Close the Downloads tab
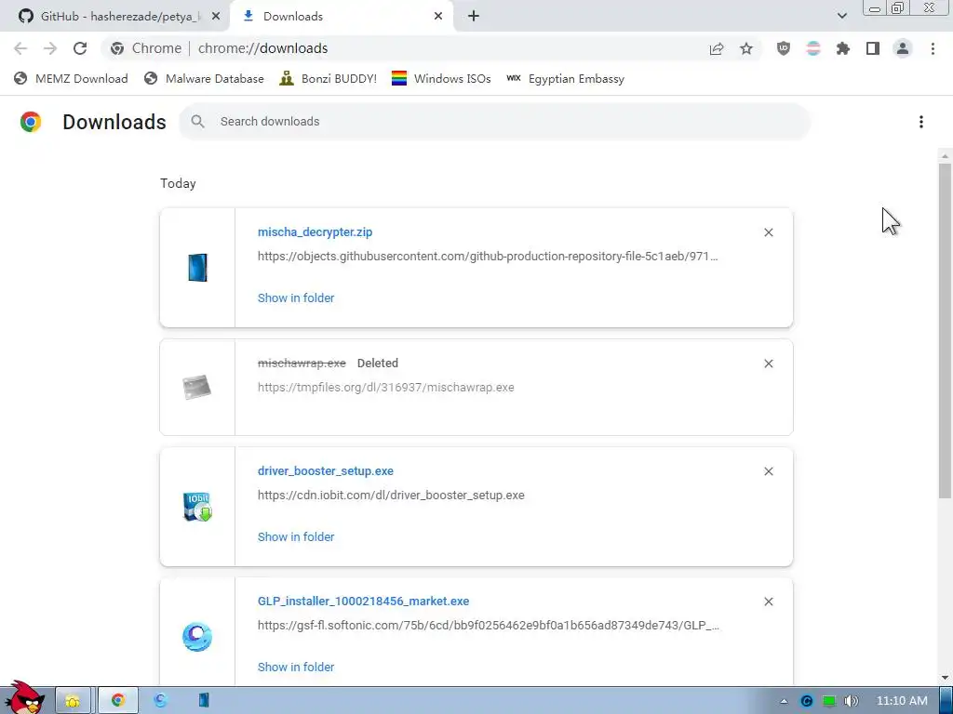The image size is (953, 714). (438, 17)
